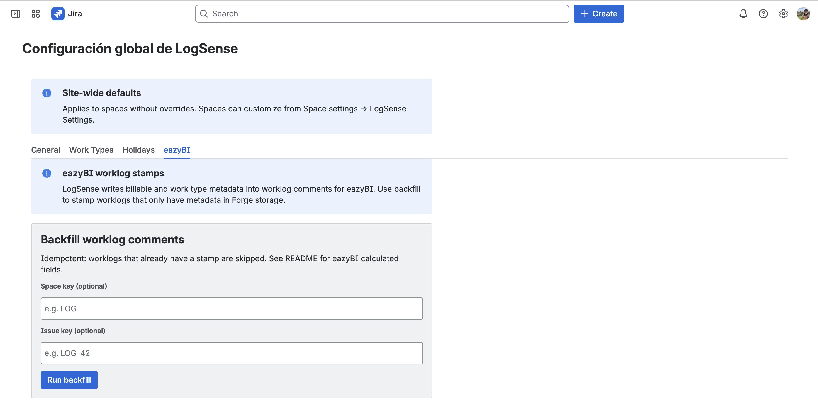Click the Jira home link text
This screenshot has width=818, height=415.
[x=75, y=14]
